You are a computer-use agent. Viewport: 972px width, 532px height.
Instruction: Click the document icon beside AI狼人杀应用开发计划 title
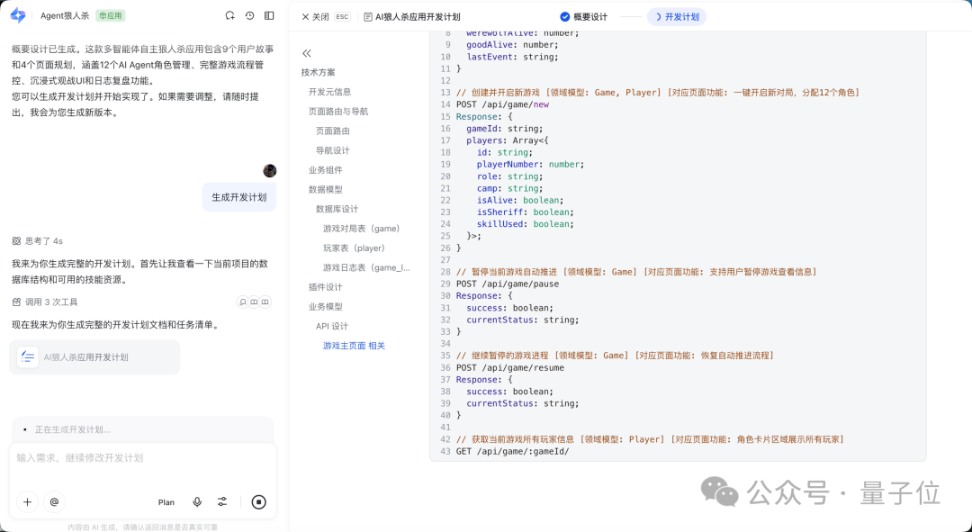pos(368,17)
